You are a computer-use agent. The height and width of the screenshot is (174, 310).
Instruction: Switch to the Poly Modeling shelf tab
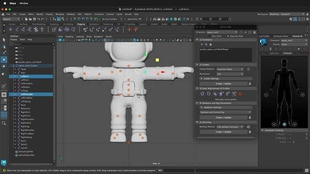coord(39,24)
